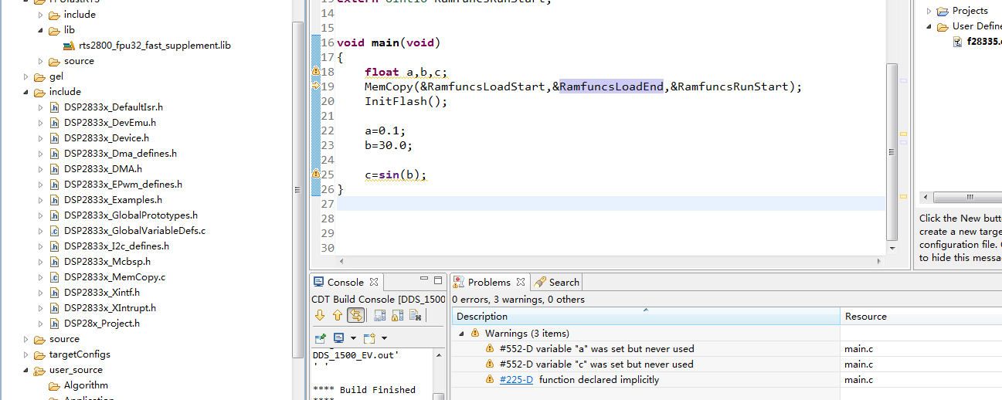Select f28335 target configuration file

pos(983,42)
